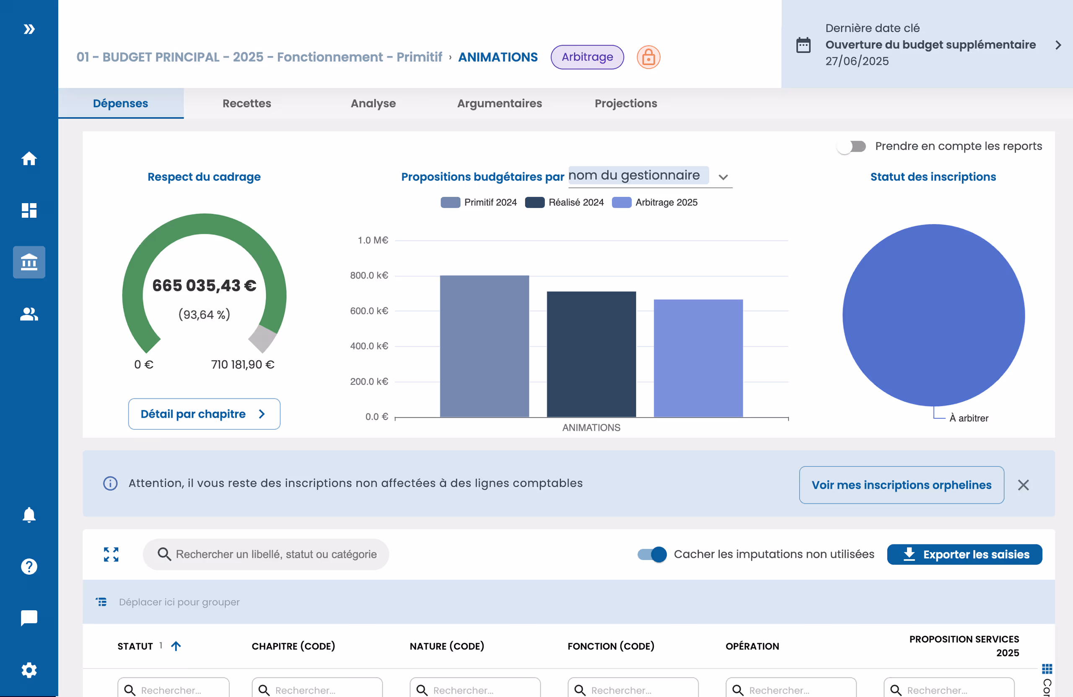The image size is (1073, 697).
Task: Open the Projections tab
Action: [x=625, y=103]
